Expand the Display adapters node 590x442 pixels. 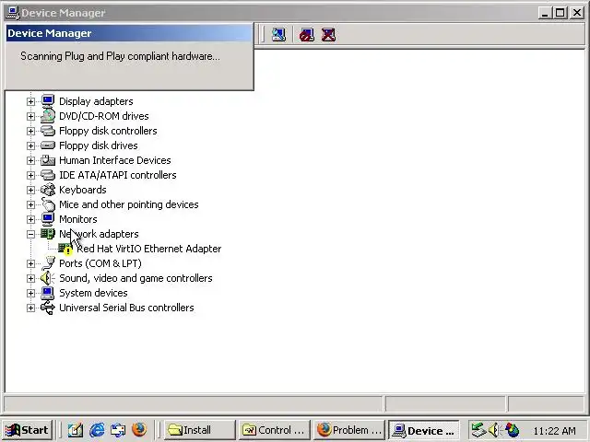(30, 101)
